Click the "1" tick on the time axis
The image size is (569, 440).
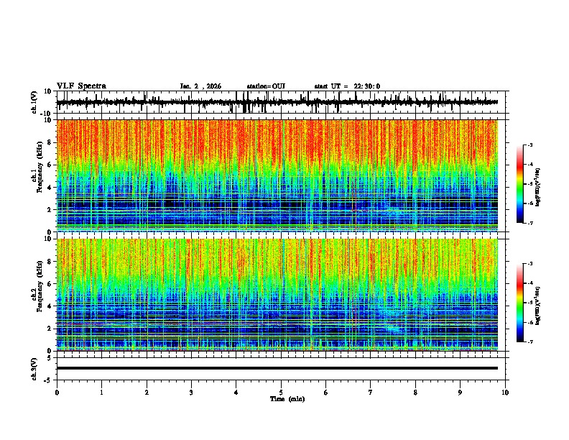pos(102,393)
